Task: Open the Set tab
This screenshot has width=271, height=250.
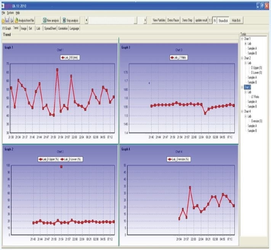Action: click(30, 28)
